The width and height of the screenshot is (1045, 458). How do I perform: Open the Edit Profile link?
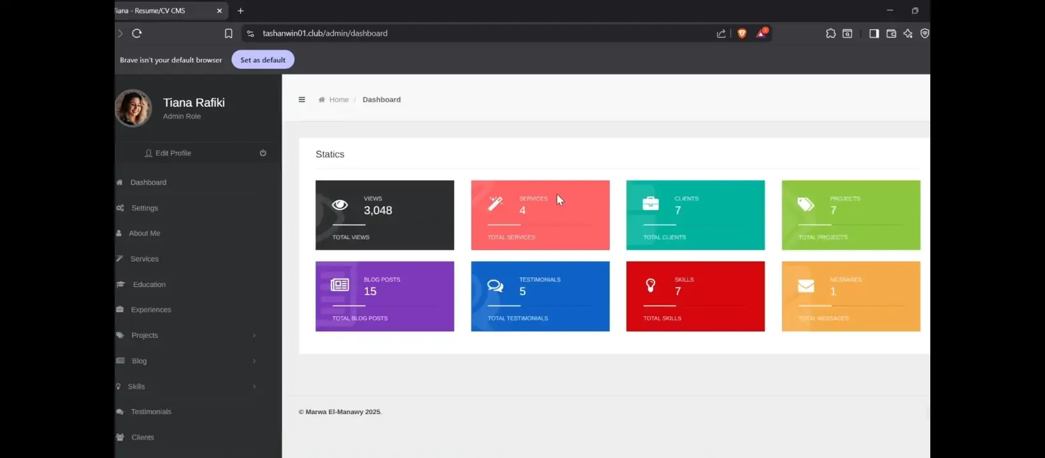(168, 153)
